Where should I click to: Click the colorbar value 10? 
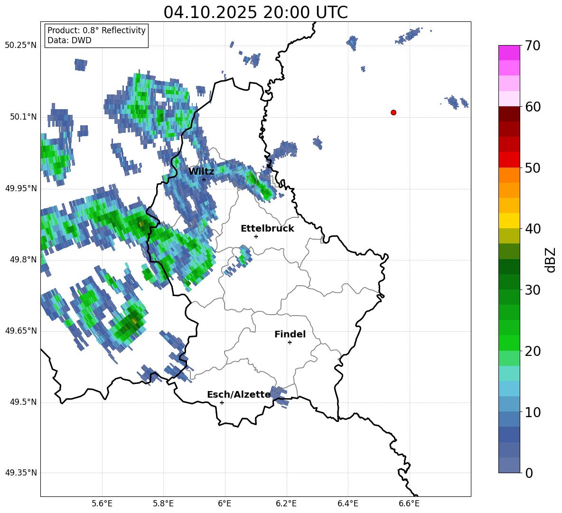pos(533,412)
